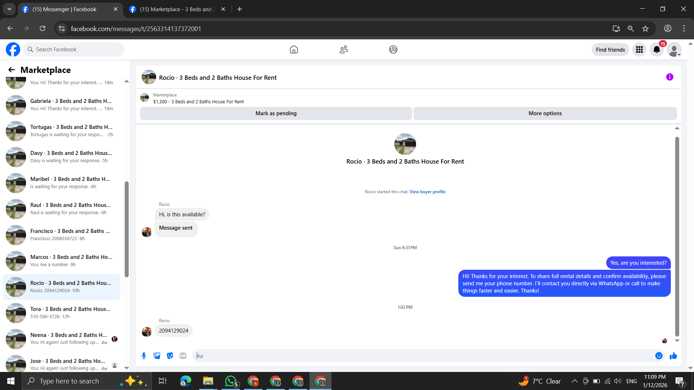Image resolution: width=694 pixels, height=390 pixels.
Task: Send a thumbs-up like
Action: pyautogui.click(x=673, y=356)
